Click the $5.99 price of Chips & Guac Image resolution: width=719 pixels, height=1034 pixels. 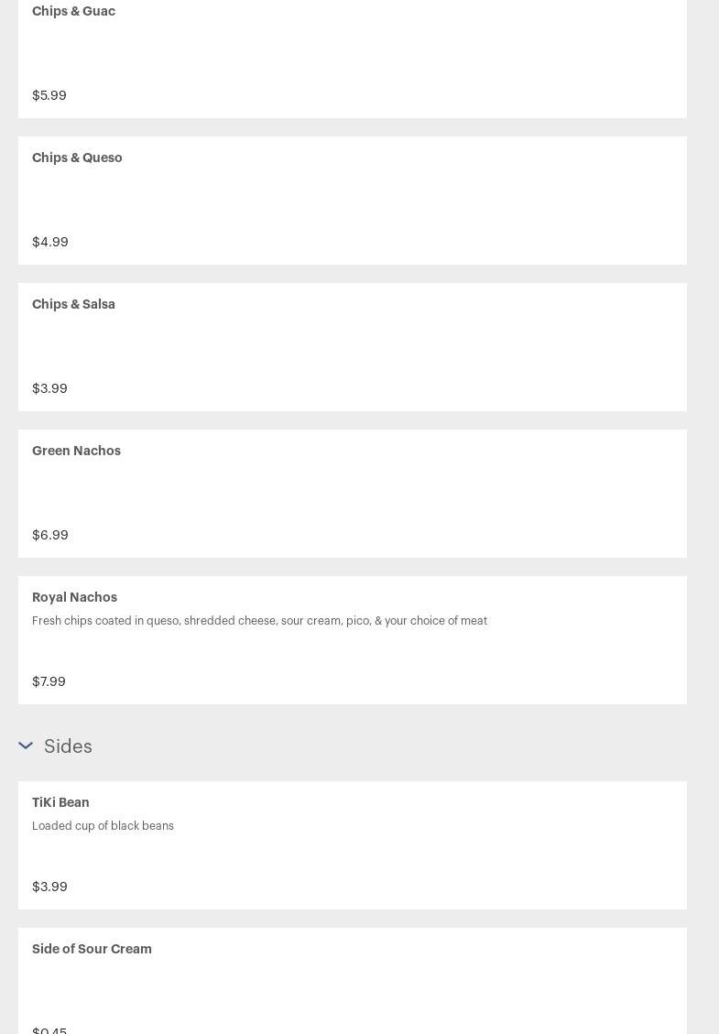(49, 95)
